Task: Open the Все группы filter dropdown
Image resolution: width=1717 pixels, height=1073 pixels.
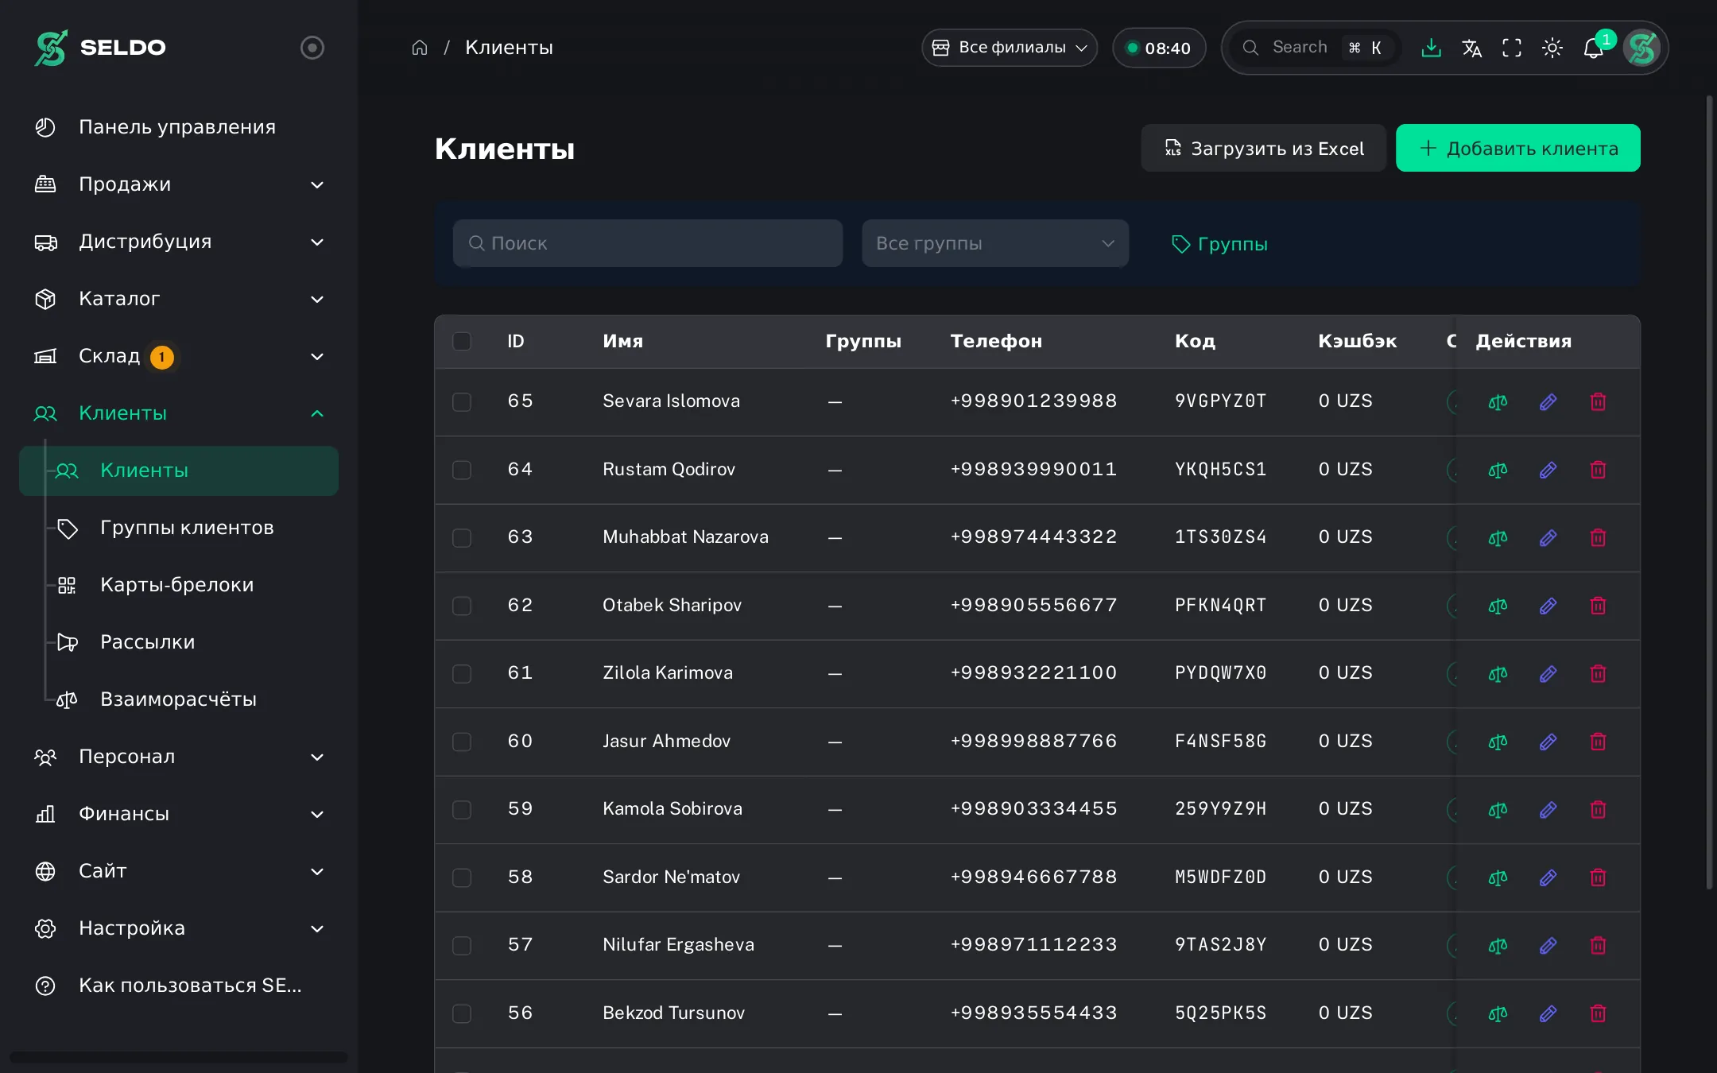Action: pos(995,243)
